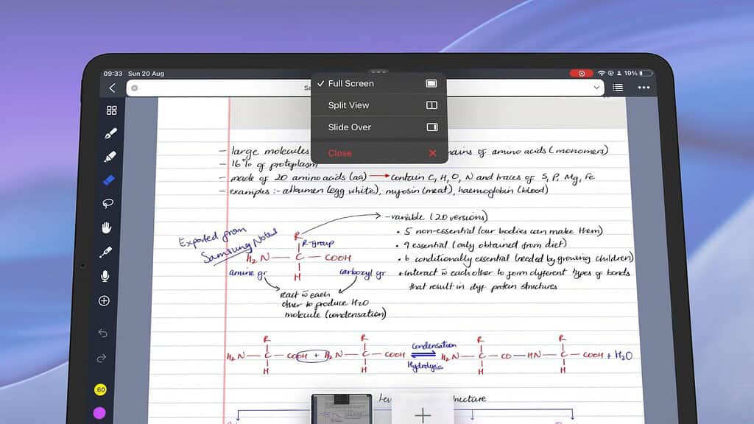Tap the battery 19% status indicator

(x=638, y=73)
